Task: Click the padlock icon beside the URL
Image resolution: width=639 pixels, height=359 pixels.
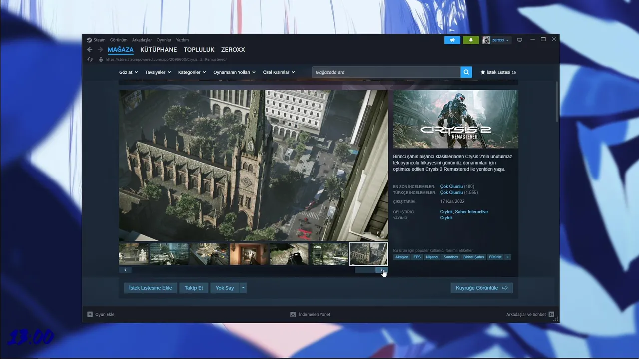Action: [x=101, y=59]
